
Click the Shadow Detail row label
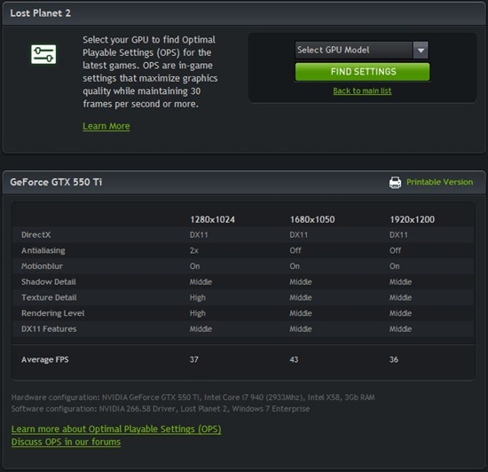[49, 282]
